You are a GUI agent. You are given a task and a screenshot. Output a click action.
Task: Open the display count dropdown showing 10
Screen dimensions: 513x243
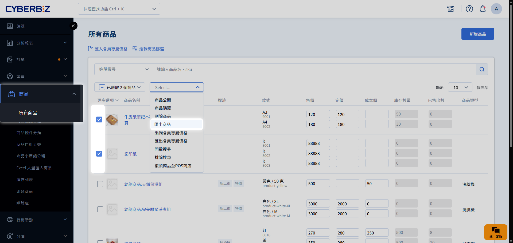(x=460, y=87)
